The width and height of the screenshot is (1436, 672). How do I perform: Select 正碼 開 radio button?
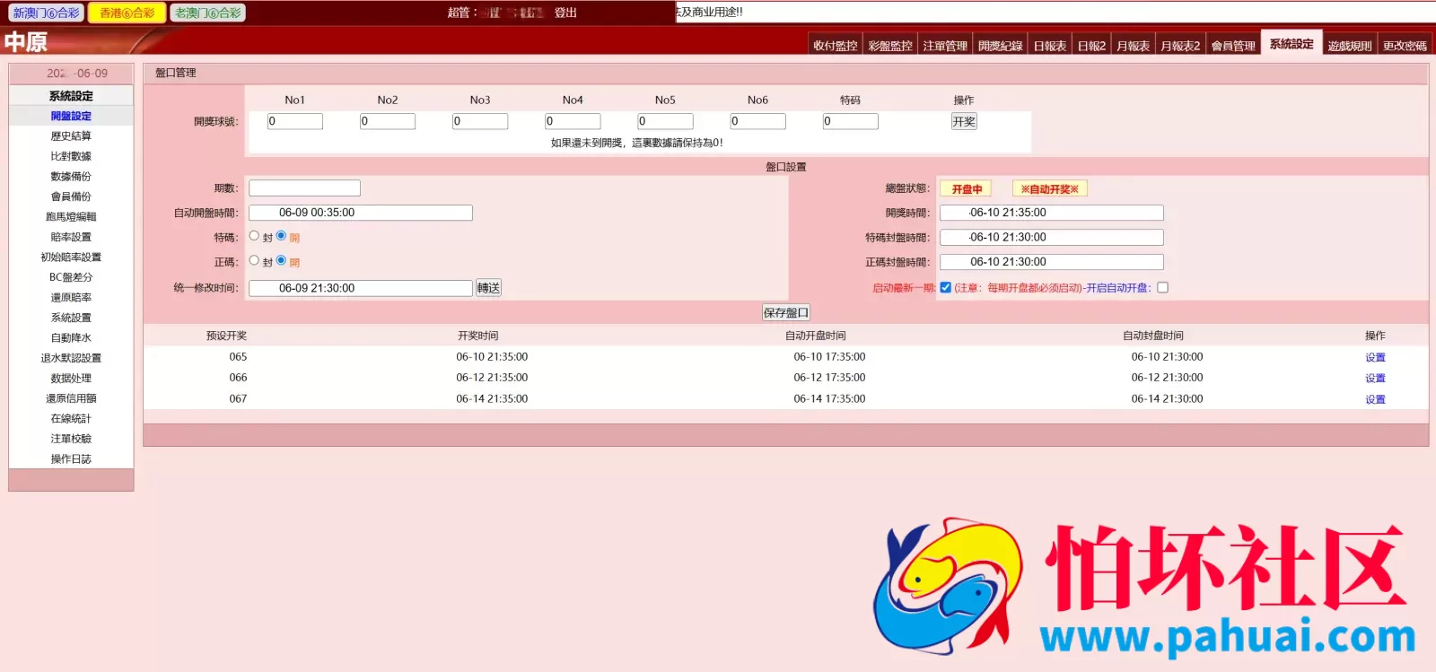281,260
